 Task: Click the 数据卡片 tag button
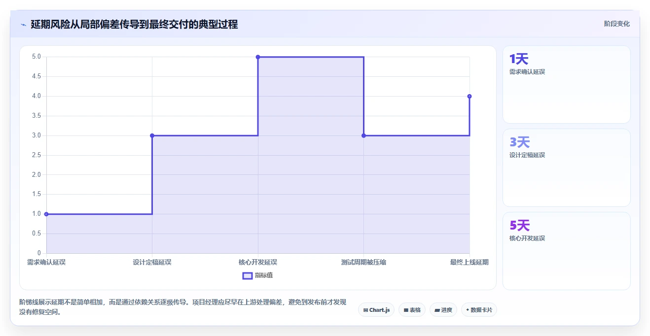click(x=479, y=310)
